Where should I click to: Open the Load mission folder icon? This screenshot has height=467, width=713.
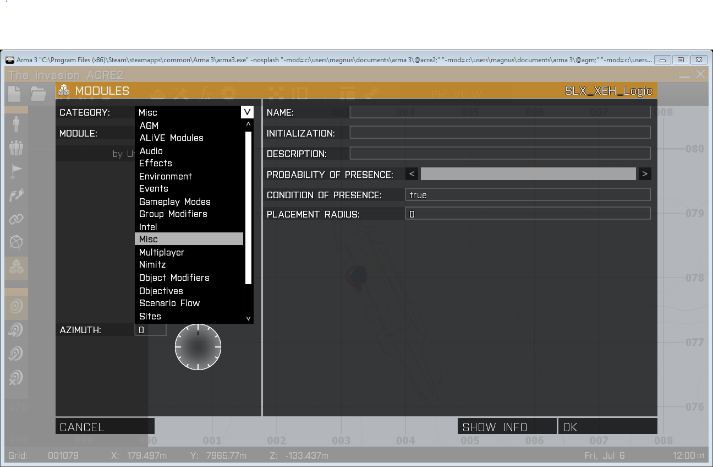pyautogui.click(x=39, y=93)
